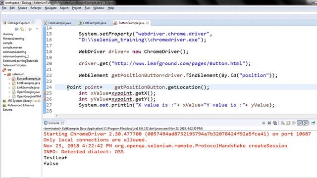Expand the OpenGoogleWithI file node
This screenshot has height=178, width=317.
[9, 96]
